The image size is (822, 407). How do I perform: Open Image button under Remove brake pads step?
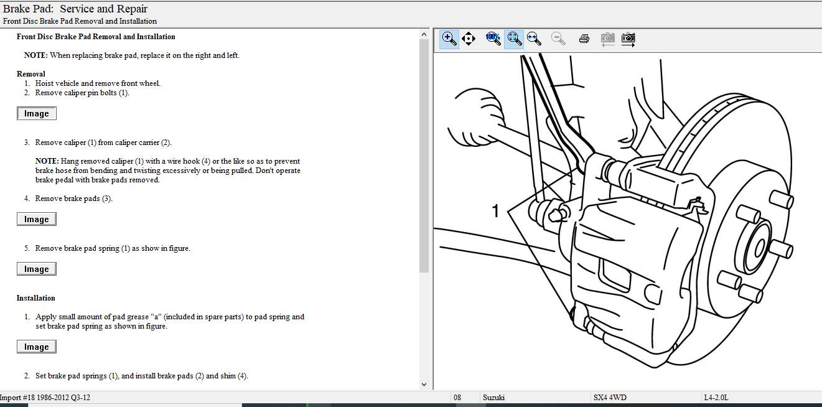(37, 219)
